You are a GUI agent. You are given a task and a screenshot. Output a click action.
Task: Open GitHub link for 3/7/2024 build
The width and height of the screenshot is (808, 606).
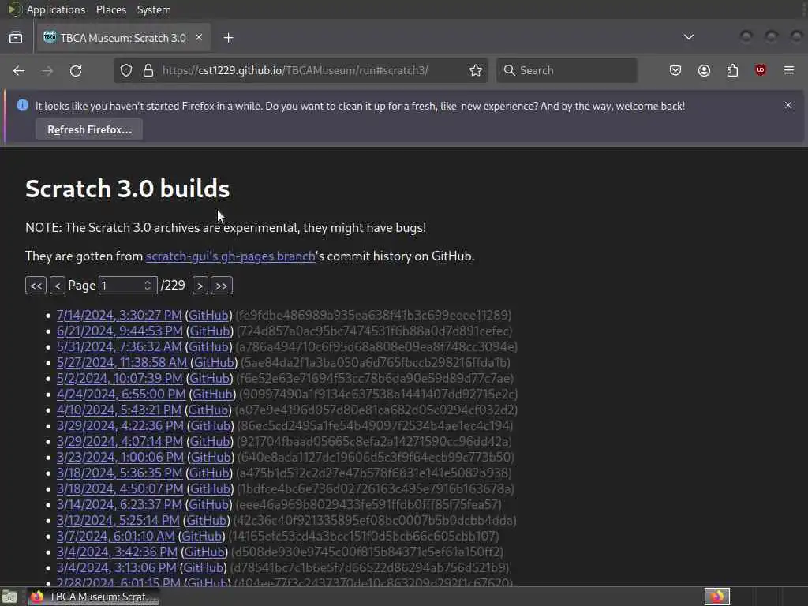click(201, 536)
